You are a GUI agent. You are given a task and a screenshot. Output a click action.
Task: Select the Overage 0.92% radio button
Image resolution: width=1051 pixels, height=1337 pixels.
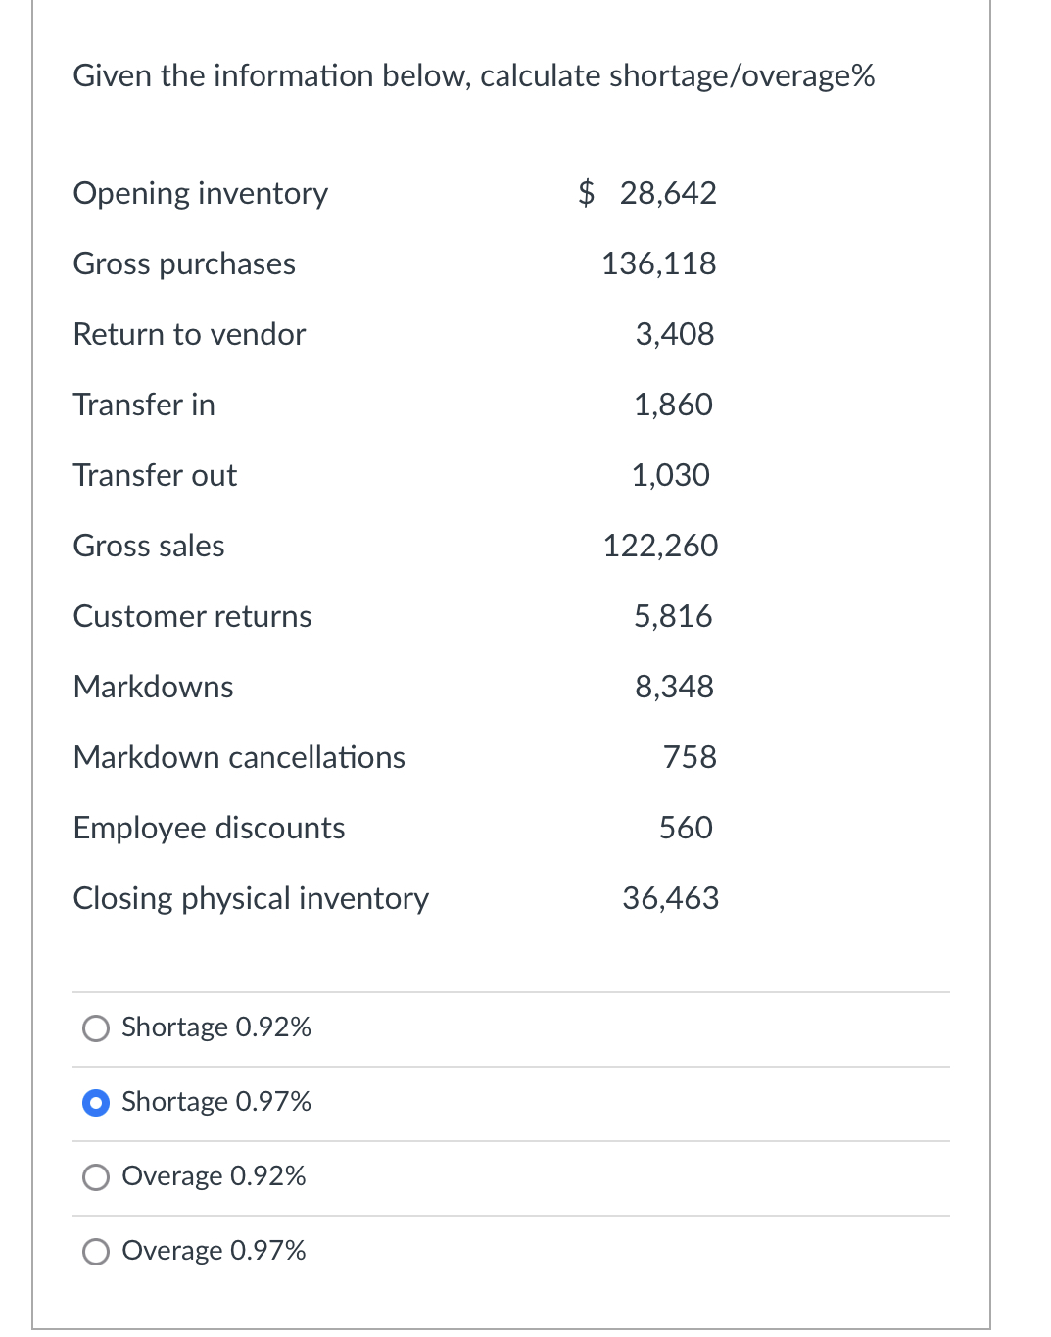95,1177
